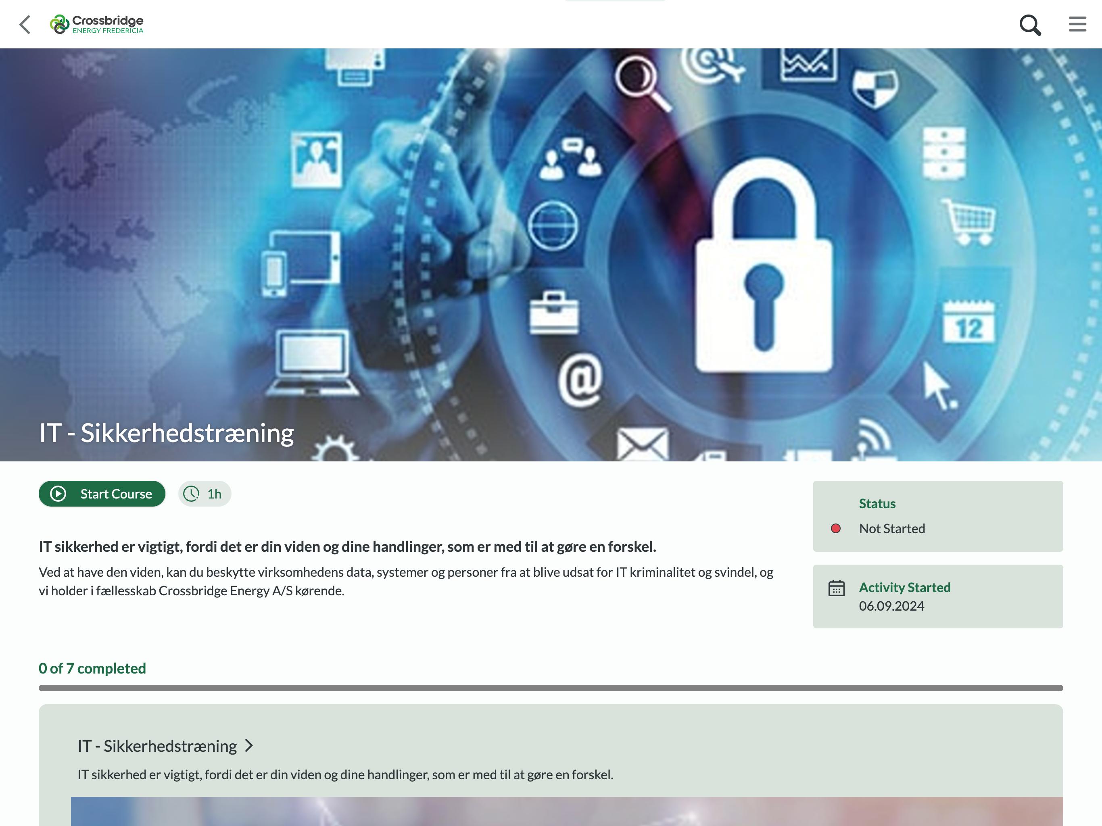The width and height of the screenshot is (1102, 826).
Task: Open search with the magnifying glass icon
Action: click(1030, 25)
